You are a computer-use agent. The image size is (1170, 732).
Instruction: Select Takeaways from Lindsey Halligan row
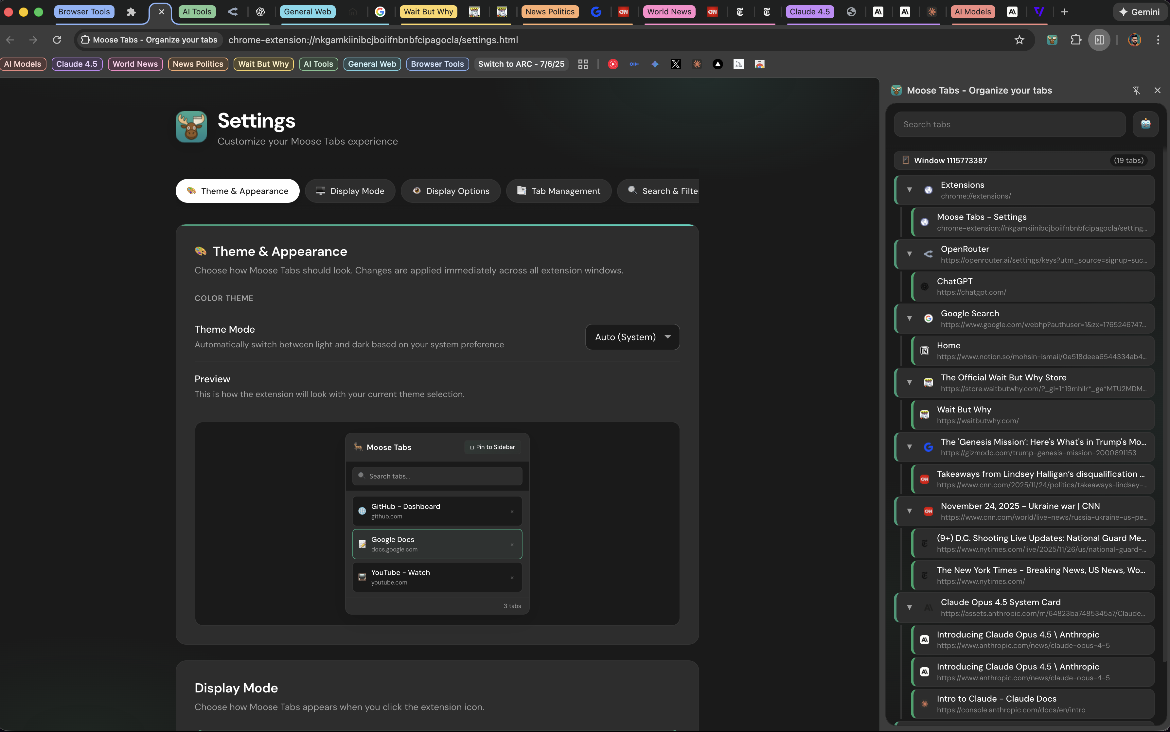1033,479
